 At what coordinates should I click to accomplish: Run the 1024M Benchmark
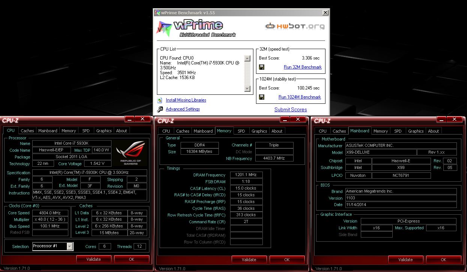[300, 97]
